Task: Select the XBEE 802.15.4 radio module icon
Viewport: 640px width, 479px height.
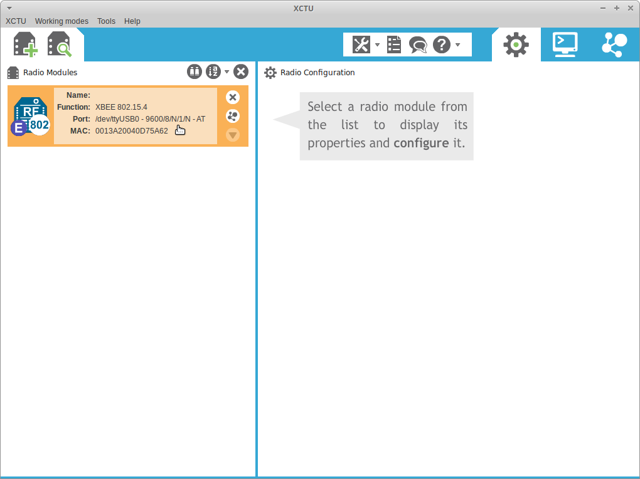Action: tap(31, 116)
